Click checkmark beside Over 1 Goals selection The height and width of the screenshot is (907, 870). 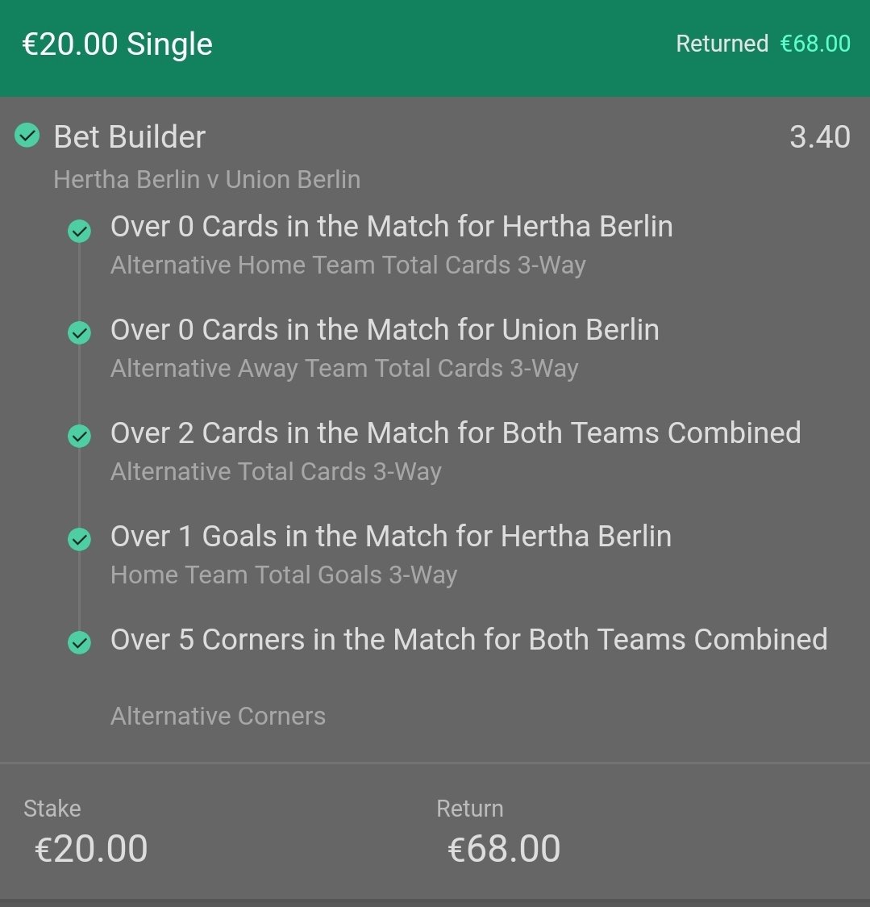click(x=79, y=540)
